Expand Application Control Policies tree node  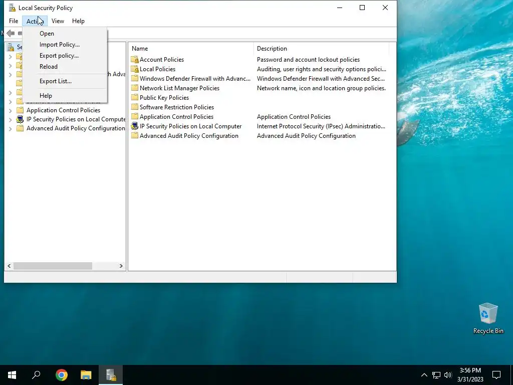tap(10, 110)
